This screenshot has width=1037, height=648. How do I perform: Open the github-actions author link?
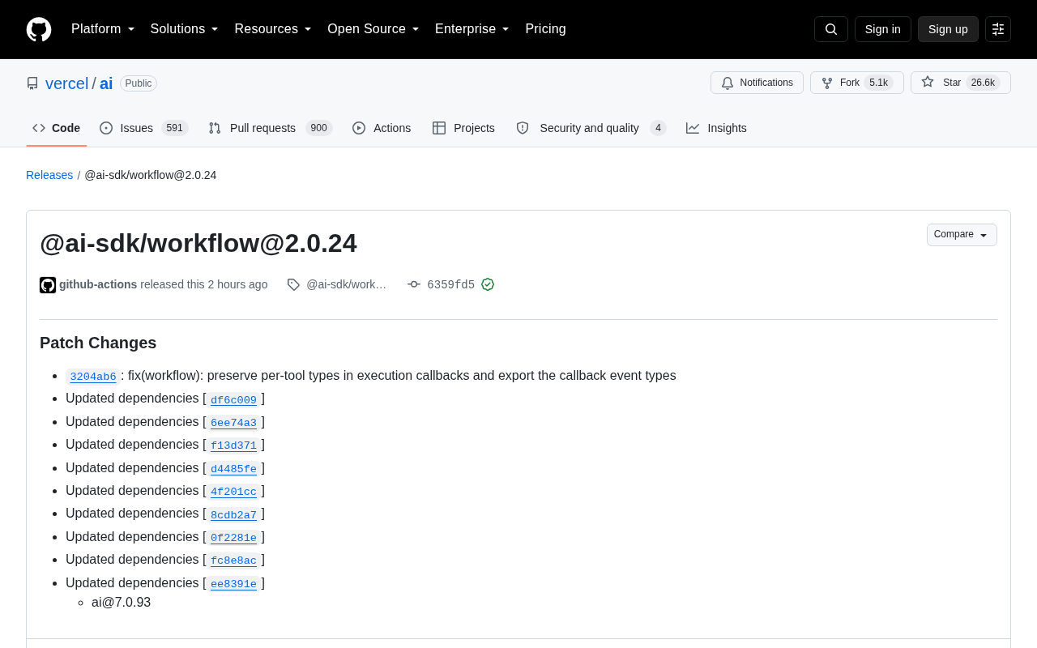tap(98, 284)
